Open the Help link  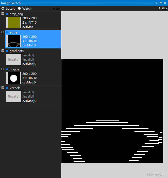[x=56, y=9]
